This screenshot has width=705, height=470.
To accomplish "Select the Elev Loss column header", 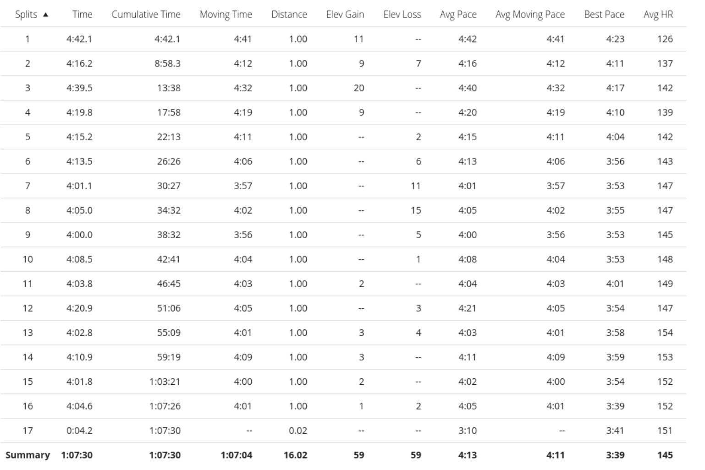I will click(402, 14).
